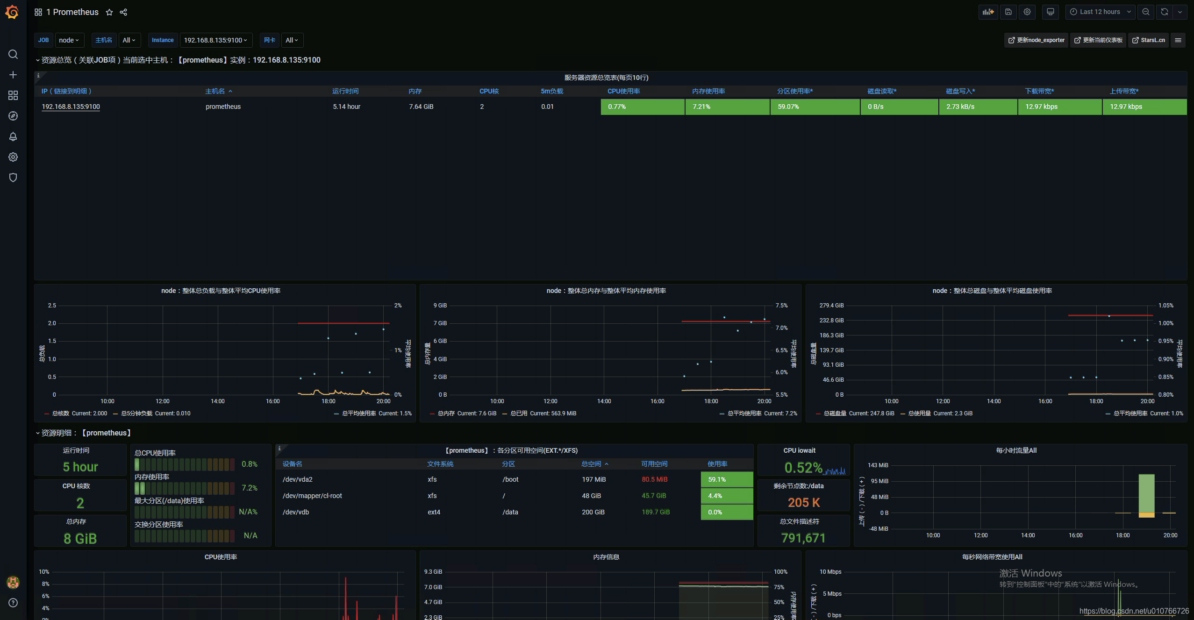Open the Dashboards grid icon in sidebar
The height and width of the screenshot is (620, 1194).
13,95
